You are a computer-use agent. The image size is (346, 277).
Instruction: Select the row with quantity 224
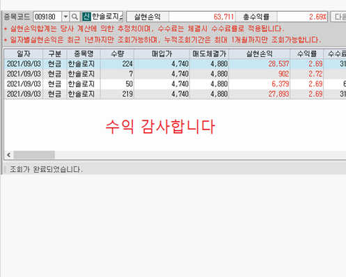(175, 64)
